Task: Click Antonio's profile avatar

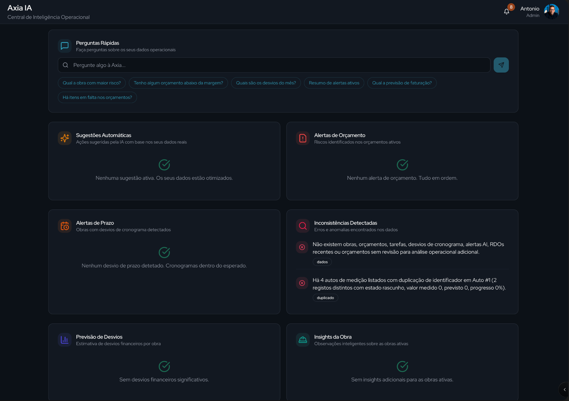Action: click(x=552, y=12)
